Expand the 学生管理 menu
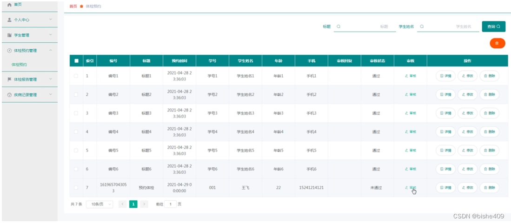 [30, 35]
